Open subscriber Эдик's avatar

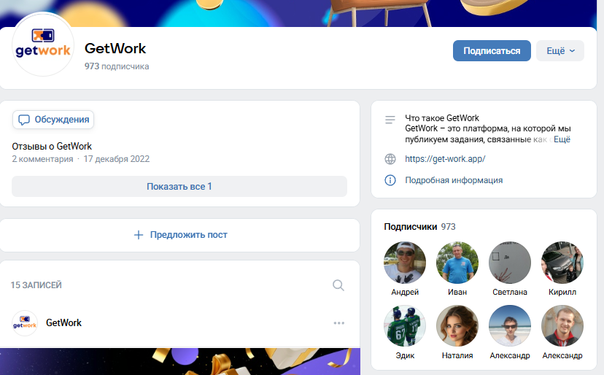[x=405, y=326]
